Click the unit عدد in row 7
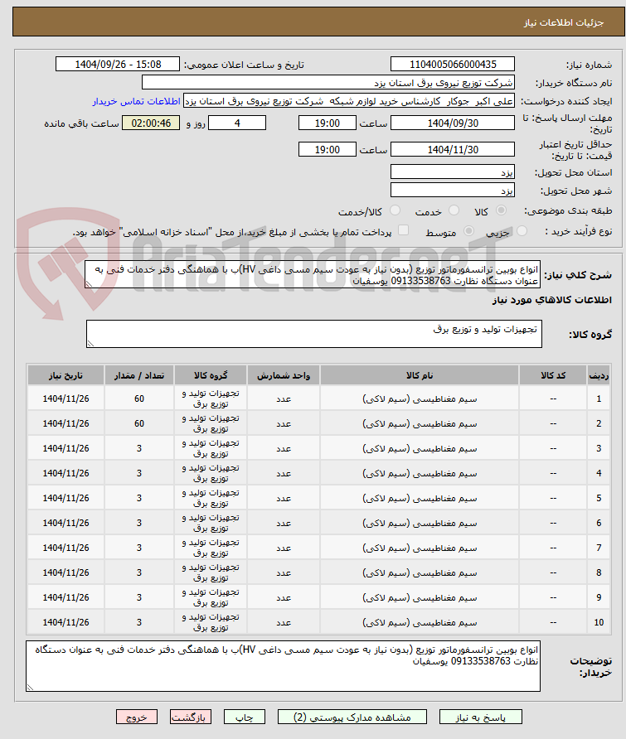This screenshot has width=626, height=739. (283, 548)
